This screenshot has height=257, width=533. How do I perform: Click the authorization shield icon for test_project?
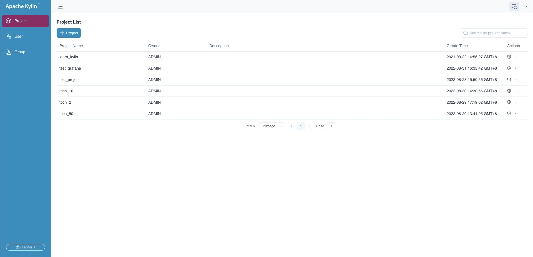[509, 80]
